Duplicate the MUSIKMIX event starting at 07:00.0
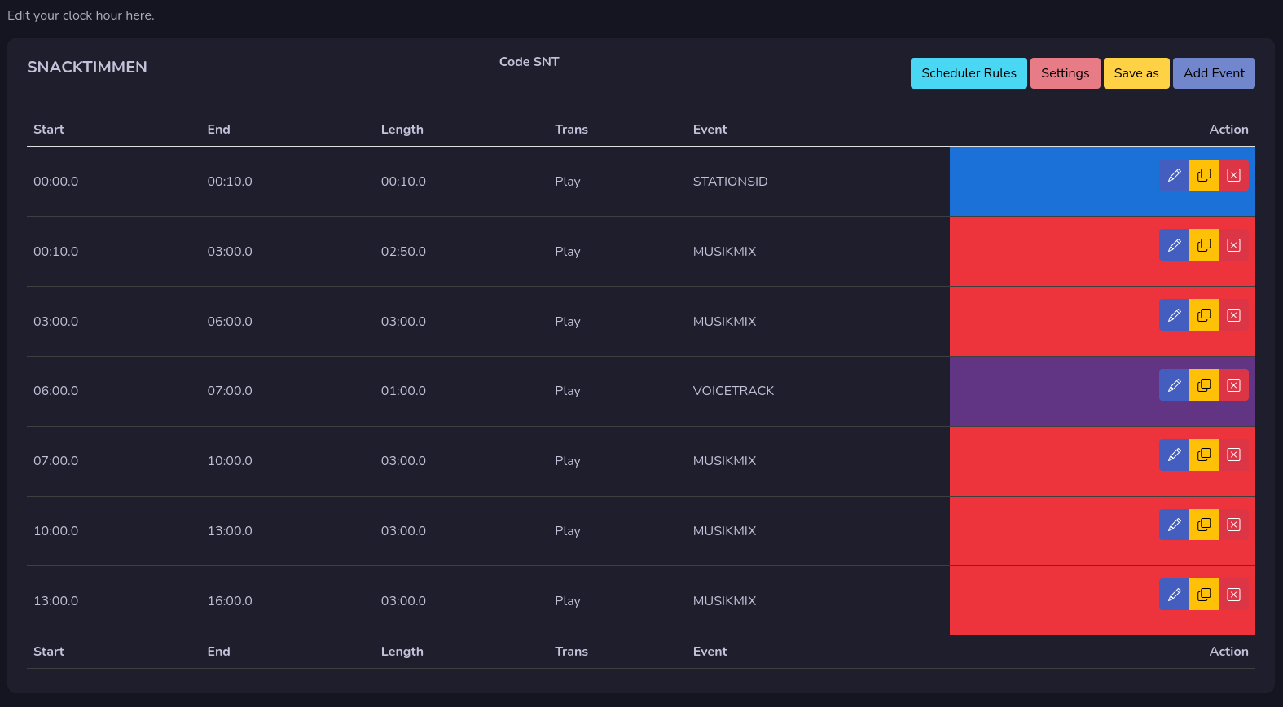 click(1204, 455)
